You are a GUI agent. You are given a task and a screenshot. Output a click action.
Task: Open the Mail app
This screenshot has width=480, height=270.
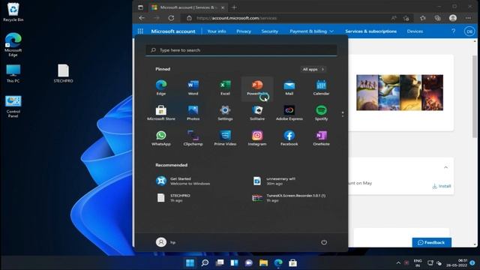click(289, 88)
